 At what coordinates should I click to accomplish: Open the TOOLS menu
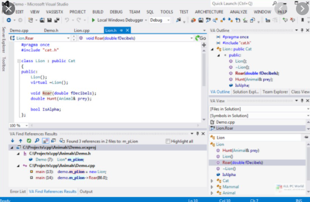[167, 12]
